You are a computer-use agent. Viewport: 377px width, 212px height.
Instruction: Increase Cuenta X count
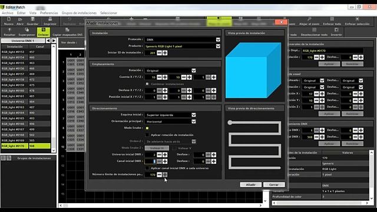pos(165,77)
